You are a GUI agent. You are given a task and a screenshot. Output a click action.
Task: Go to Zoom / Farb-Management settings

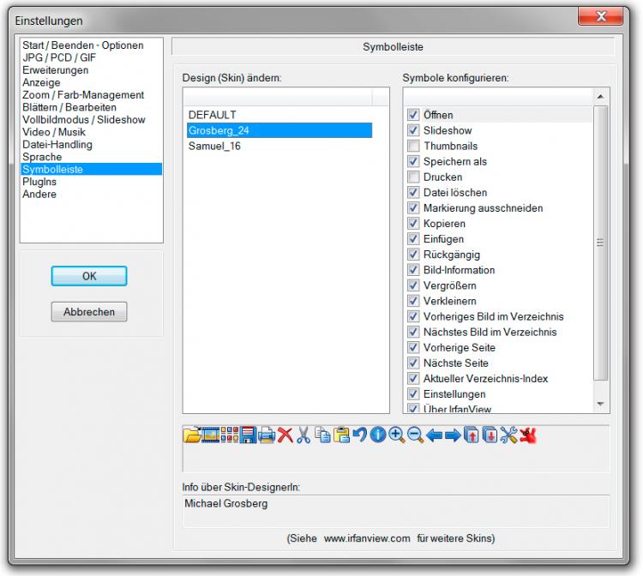coord(83,95)
